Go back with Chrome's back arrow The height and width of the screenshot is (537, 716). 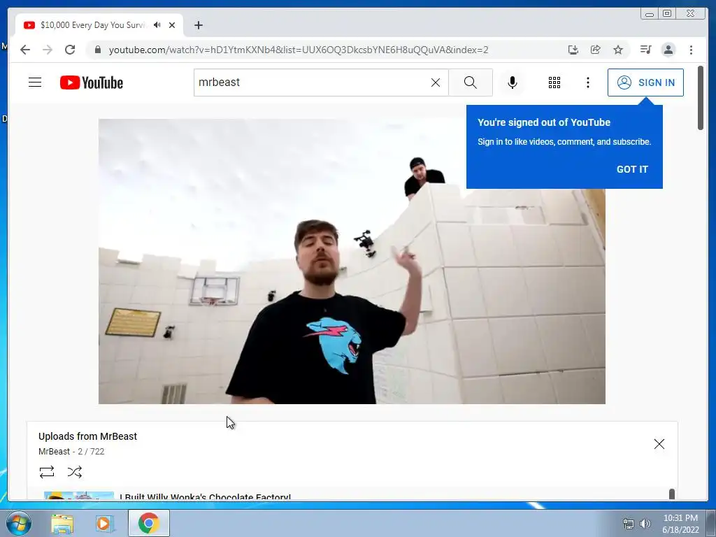click(x=25, y=50)
